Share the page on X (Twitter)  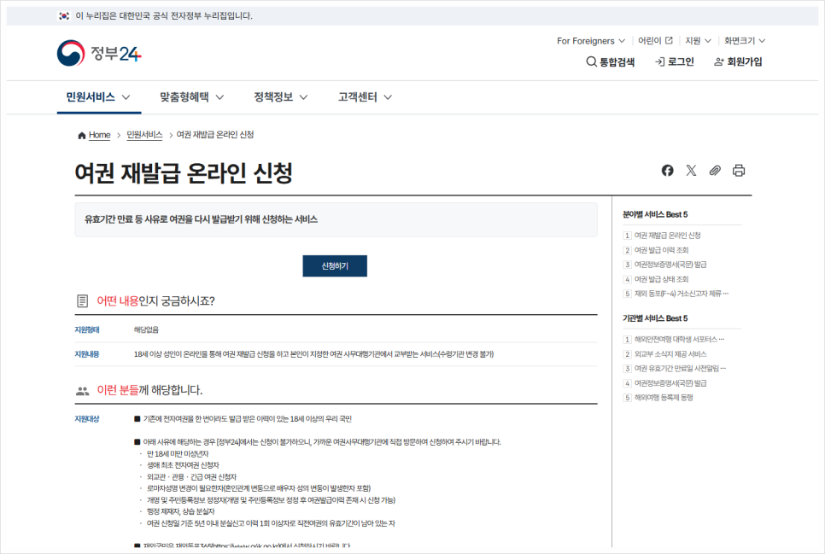pyautogui.click(x=691, y=170)
